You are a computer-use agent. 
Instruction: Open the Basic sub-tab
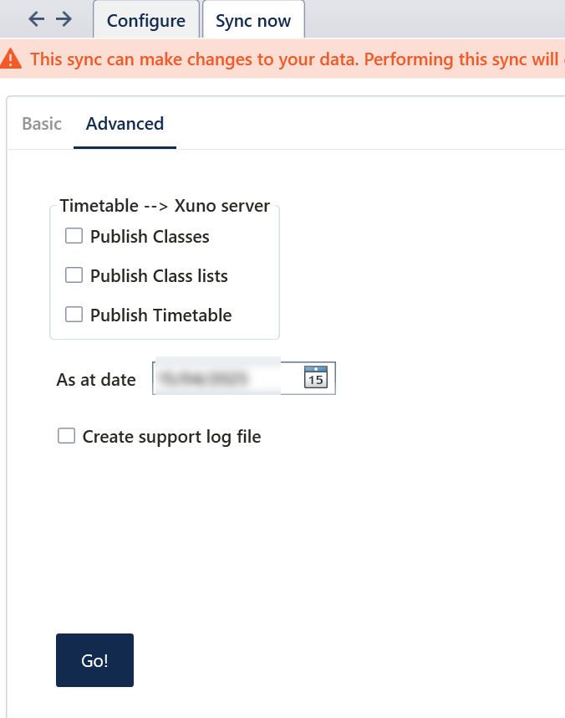(x=42, y=124)
